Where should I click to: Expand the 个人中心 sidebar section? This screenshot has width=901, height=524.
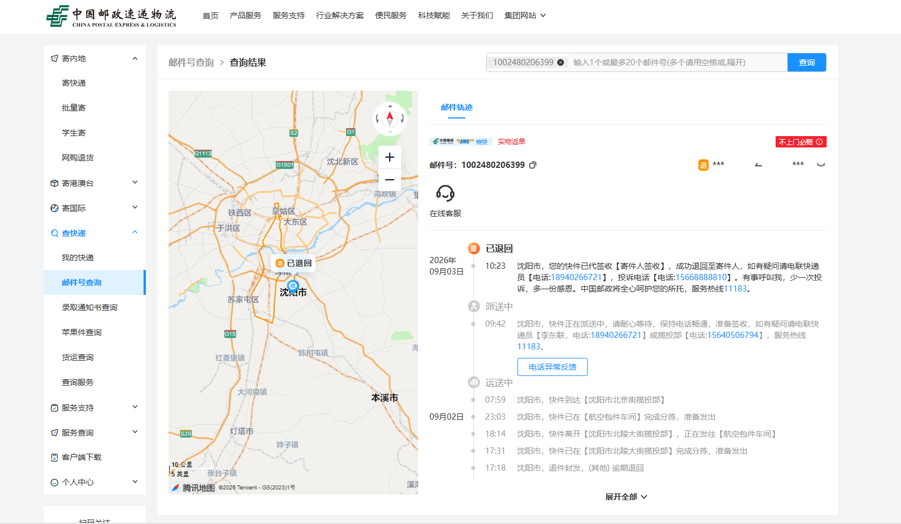(135, 482)
